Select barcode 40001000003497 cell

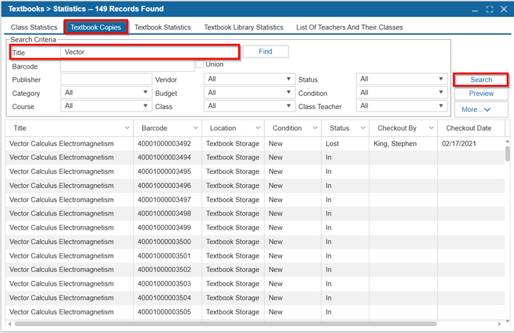pos(167,200)
